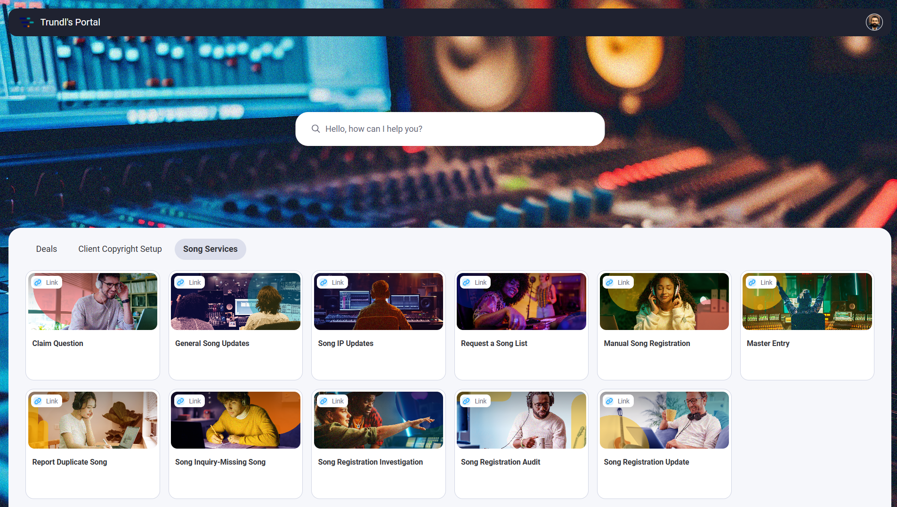Screen dimensions: 897x507
Task: Click the Song Registration Investigation title
Action: (x=371, y=462)
